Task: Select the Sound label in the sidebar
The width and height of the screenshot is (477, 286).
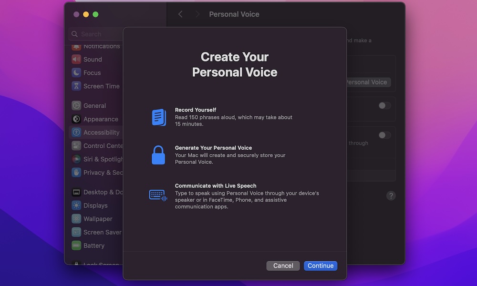Action: (x=93, y=59)
